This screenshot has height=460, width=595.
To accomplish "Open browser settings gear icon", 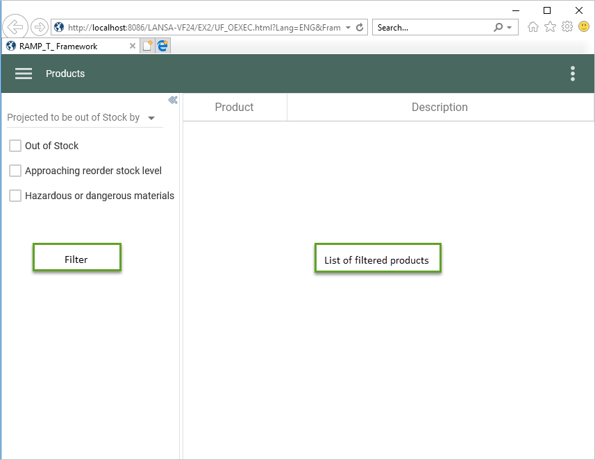I will click(x=567, y=27).
